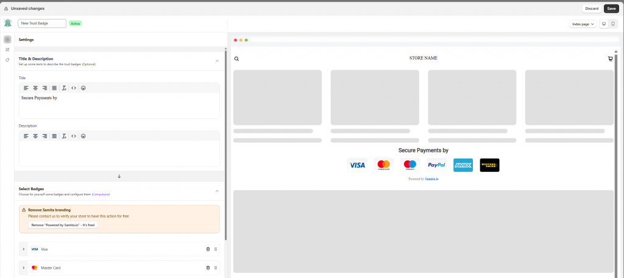
Task: Open the Samita.io link in preview
Action: click(432, 179)
